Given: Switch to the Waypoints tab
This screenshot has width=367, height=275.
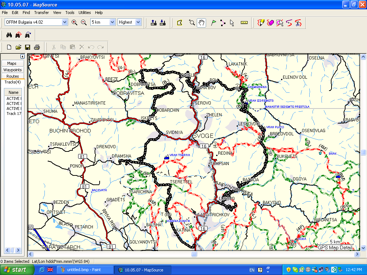Looking at the screenshot, I should point(13,70).
